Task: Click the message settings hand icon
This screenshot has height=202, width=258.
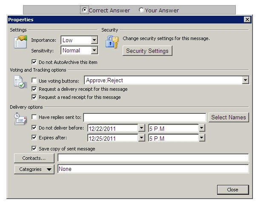Action: pyautogui.click(x=20, y=42)
